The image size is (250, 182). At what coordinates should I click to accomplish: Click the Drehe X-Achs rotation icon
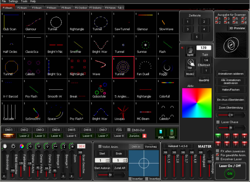point(30,146)
